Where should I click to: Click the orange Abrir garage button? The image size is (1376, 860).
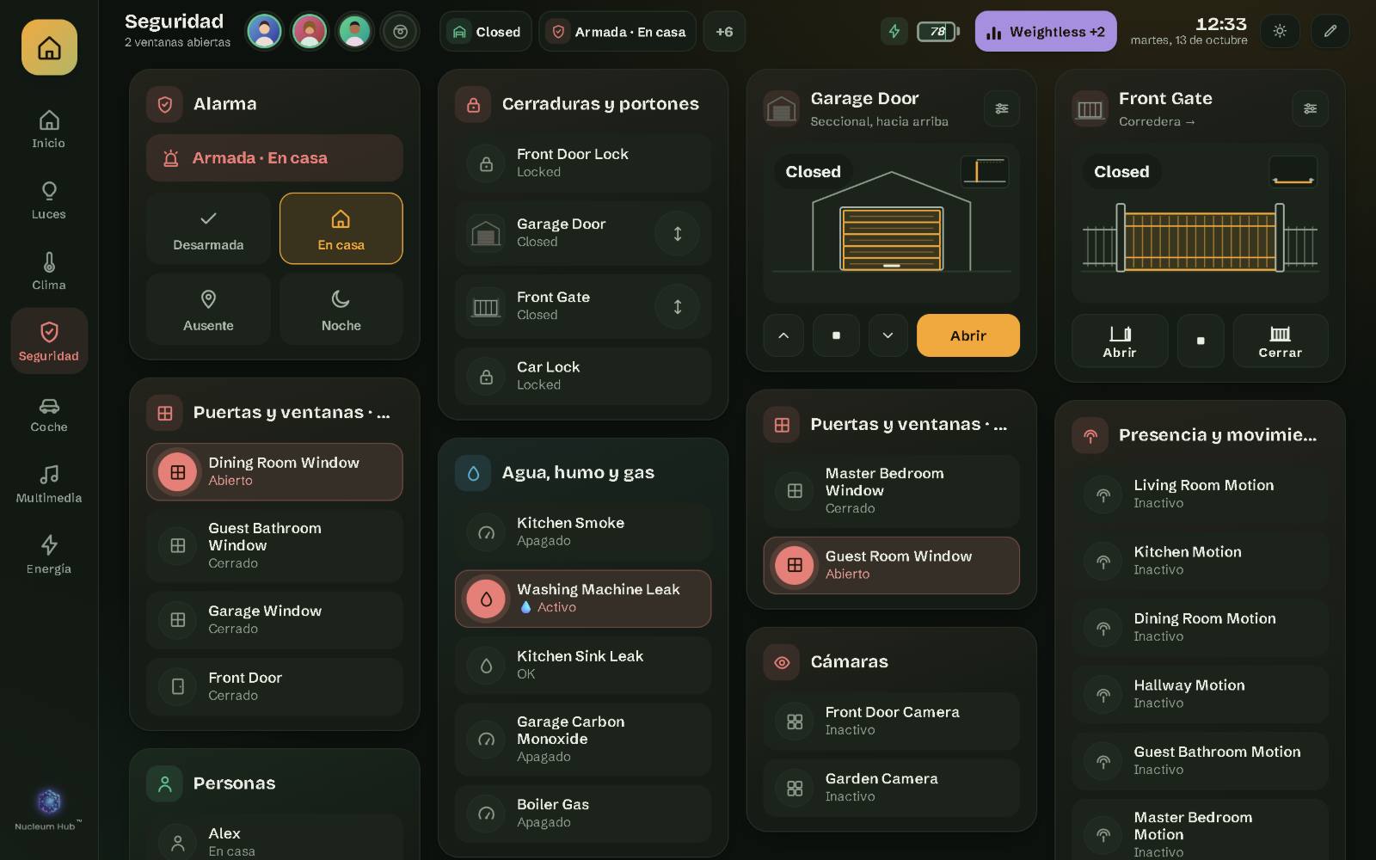[968, 335]
